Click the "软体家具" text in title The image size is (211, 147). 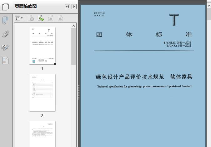[181, 77]
